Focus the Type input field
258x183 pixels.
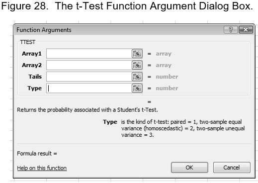[89, 88]
